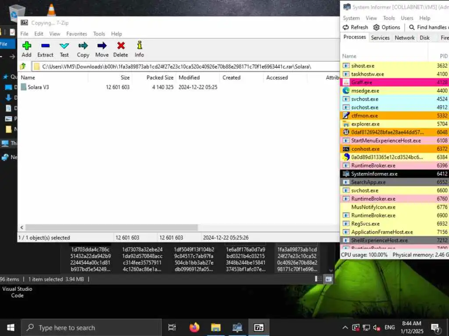Select the msedge.exe process
Image resolution: width=449 pixels, height=336 pixels.
[395, 91]
